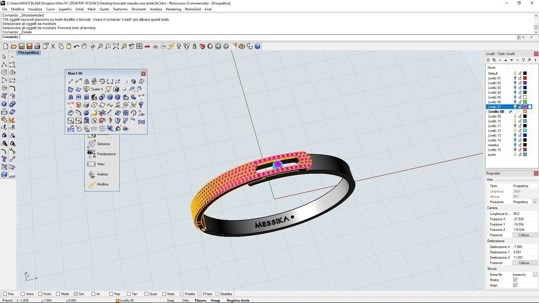The height and width of the screenshot is (303, 539).
Task: Enable the Medio osnap checkbox
Action: point(58,294)
